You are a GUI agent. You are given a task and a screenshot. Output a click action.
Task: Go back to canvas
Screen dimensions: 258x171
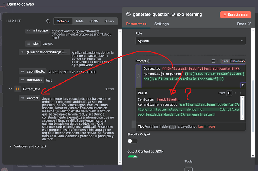coord(18,4)
